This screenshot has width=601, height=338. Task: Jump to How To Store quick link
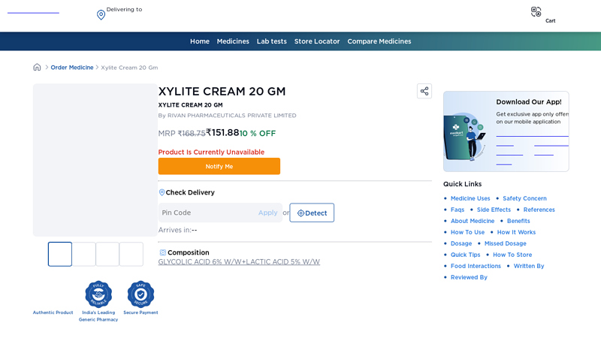pyautogui.click(x=512, y=255)
